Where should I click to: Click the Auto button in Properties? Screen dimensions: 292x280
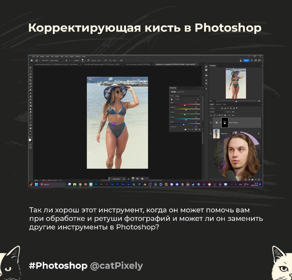tap(198, 99)
